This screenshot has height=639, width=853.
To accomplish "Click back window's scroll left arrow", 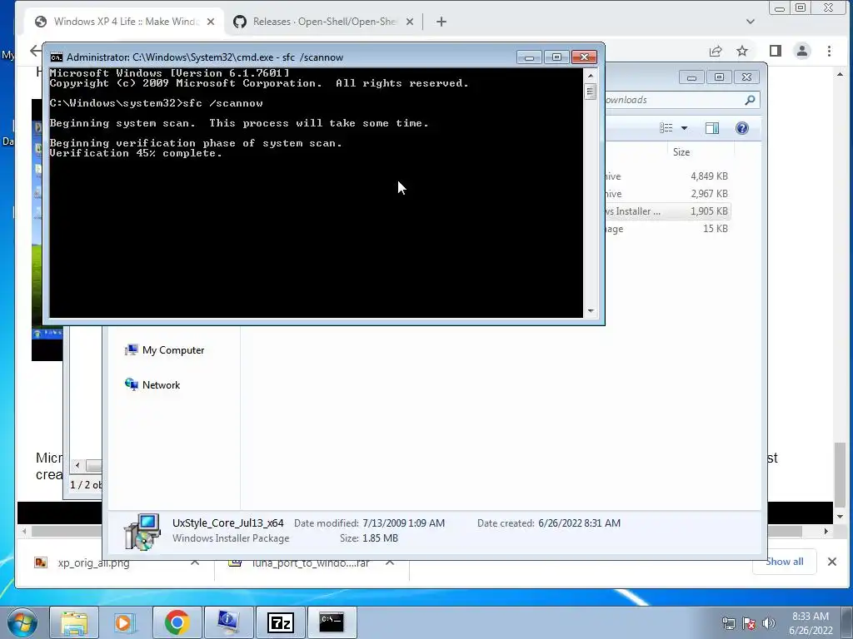I will [77, 466].
